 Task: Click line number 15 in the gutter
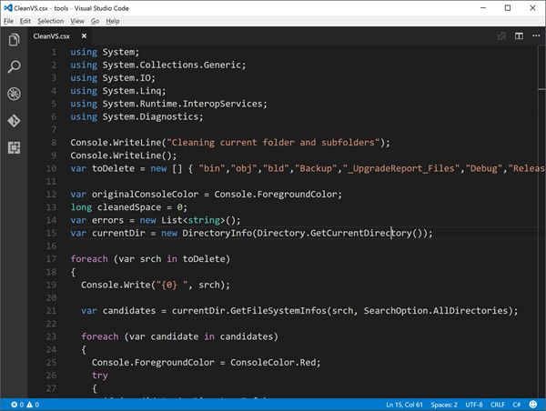pos(51,233)
